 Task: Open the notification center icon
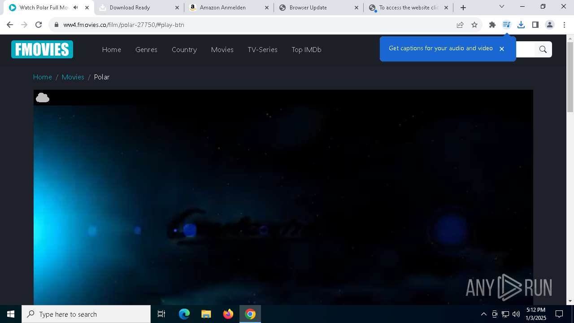tap(559, 314)
